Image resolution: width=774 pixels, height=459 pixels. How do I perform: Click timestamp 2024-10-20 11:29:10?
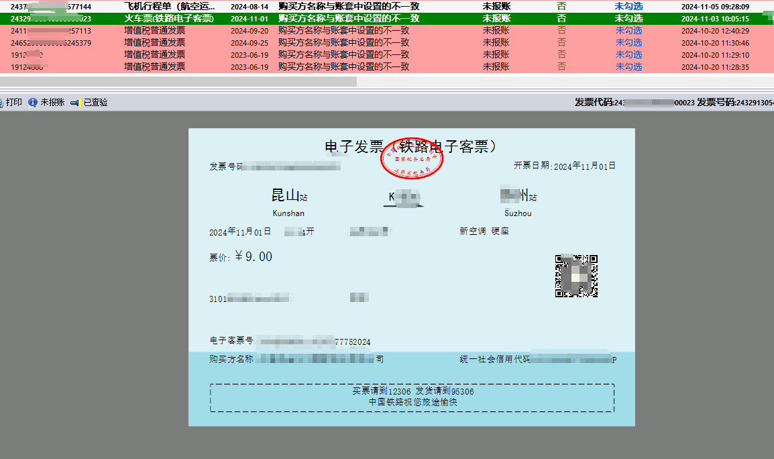(715, 55)
